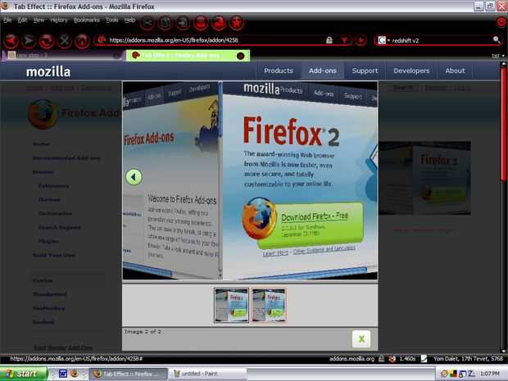The image size is (508, 381).
Task: Click the Cut scissors toolbar icon
Action: tap(147, 23)
